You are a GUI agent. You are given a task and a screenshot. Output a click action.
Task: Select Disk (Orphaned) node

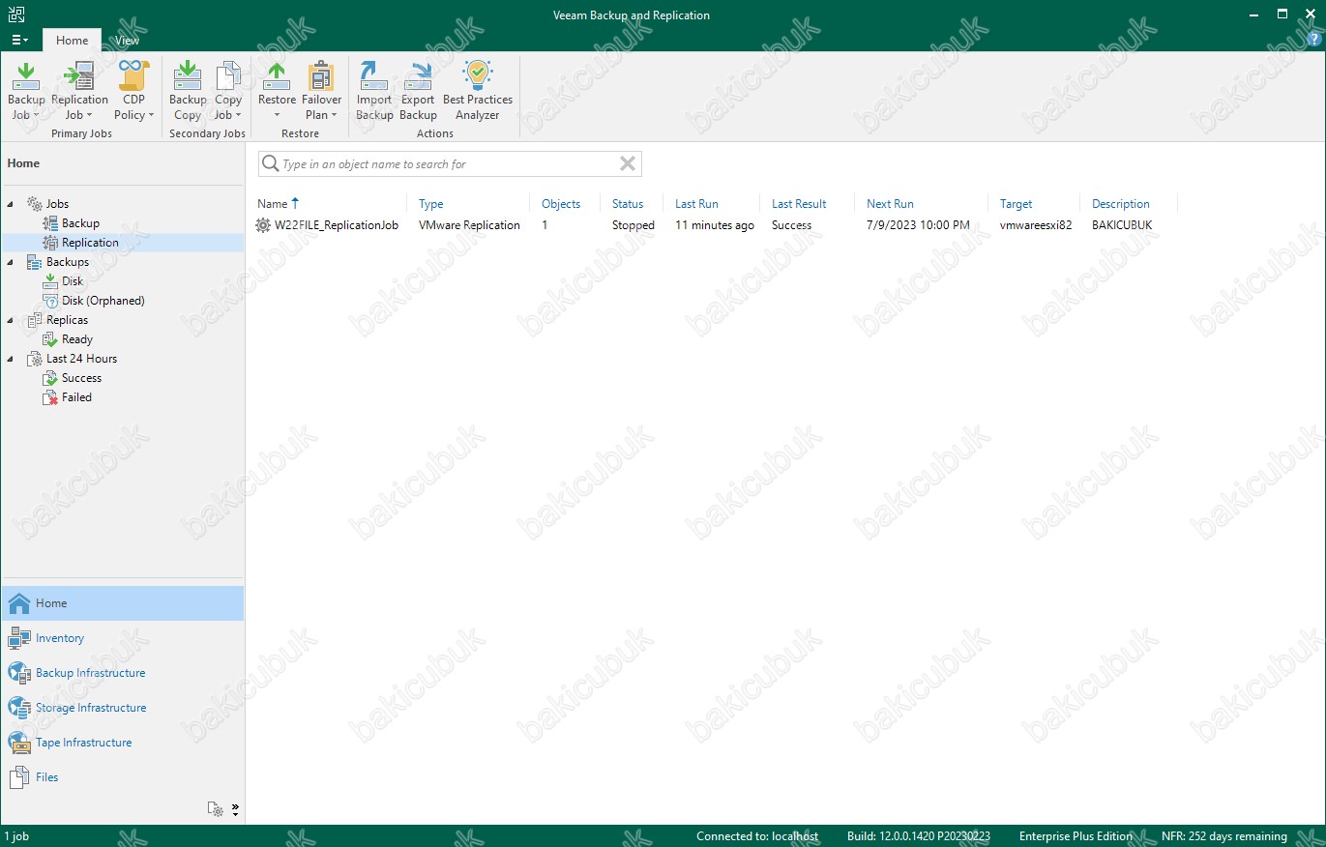103,301
